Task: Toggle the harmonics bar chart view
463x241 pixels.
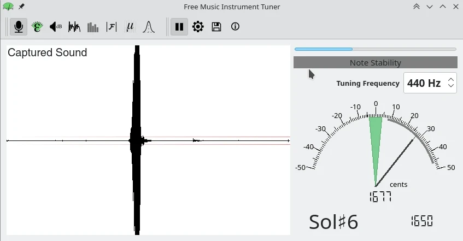Action: tap(93, 27)
